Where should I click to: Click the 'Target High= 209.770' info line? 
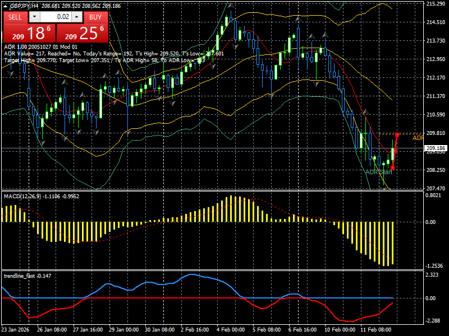point(104,60)
